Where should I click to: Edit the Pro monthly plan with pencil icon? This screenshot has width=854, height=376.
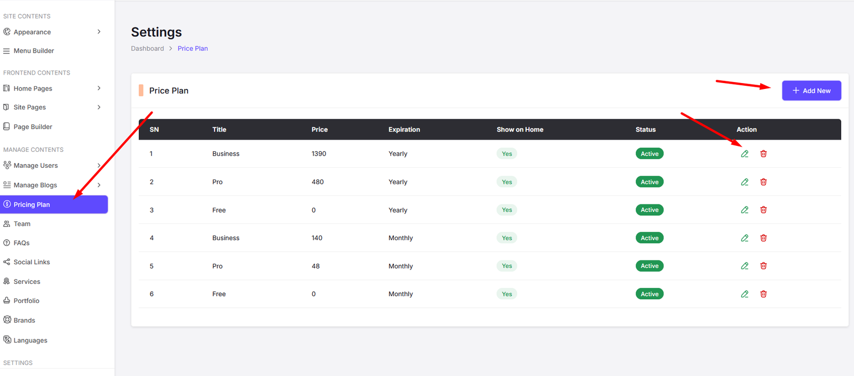coord(745,266)
